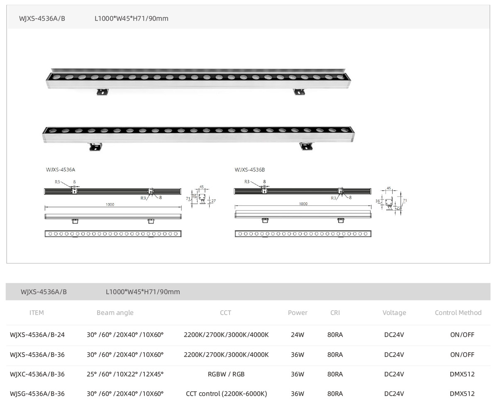
Task: Click the Power column header
Action: 298,312
